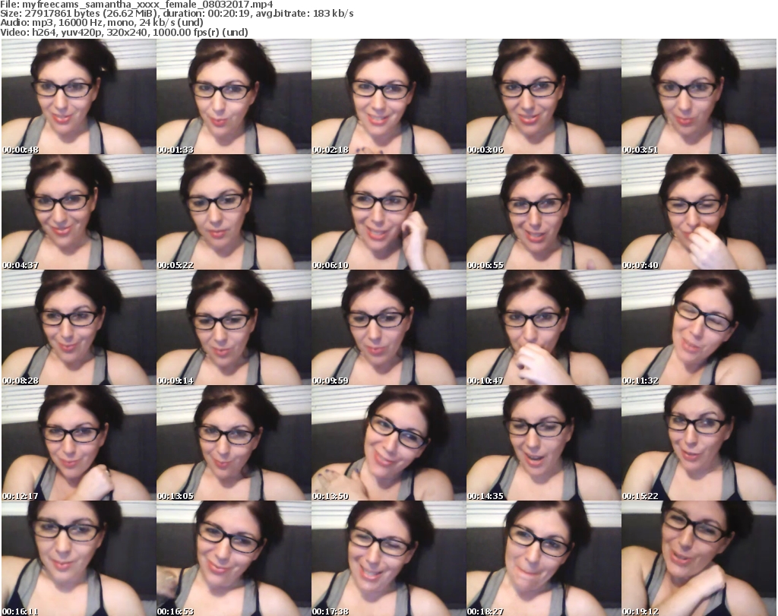Pick the frame stamped 00:13:50
This screenshot has width=778, height=616.
pos(388,443)
